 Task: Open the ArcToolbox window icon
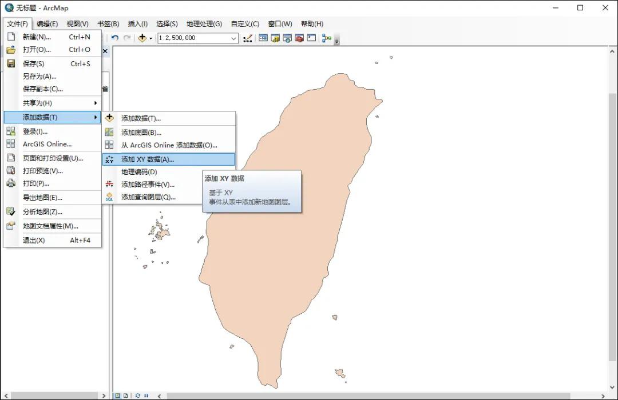pos(299,38)
